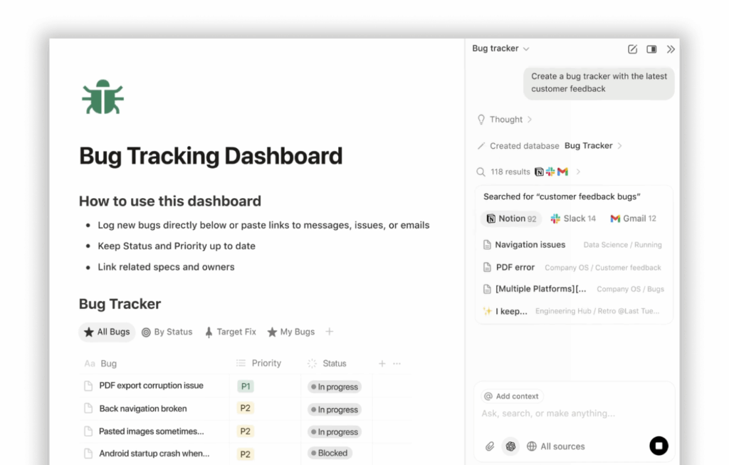Click the add view plus icon

tap(329, 332)
